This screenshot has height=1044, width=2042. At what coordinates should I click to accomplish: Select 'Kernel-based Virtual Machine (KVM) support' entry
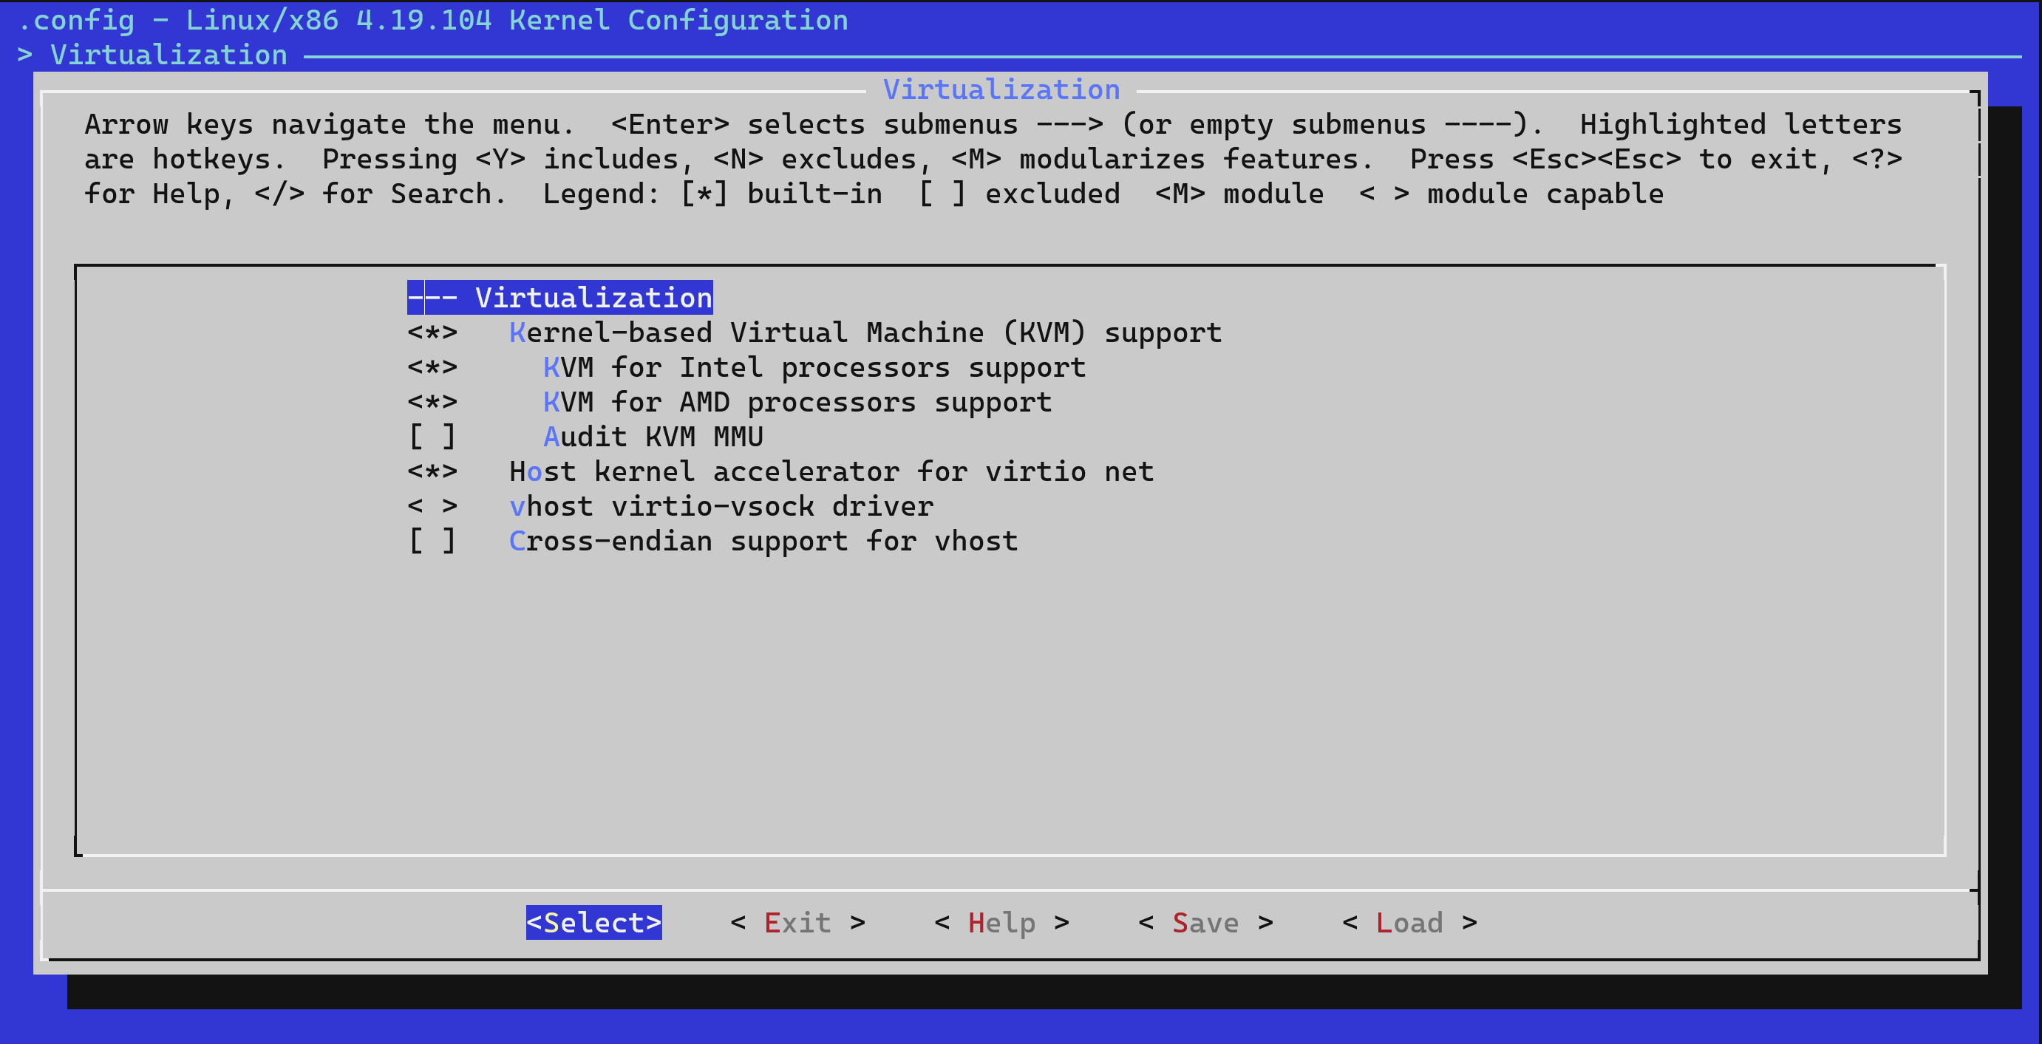(x=865, y=333)
